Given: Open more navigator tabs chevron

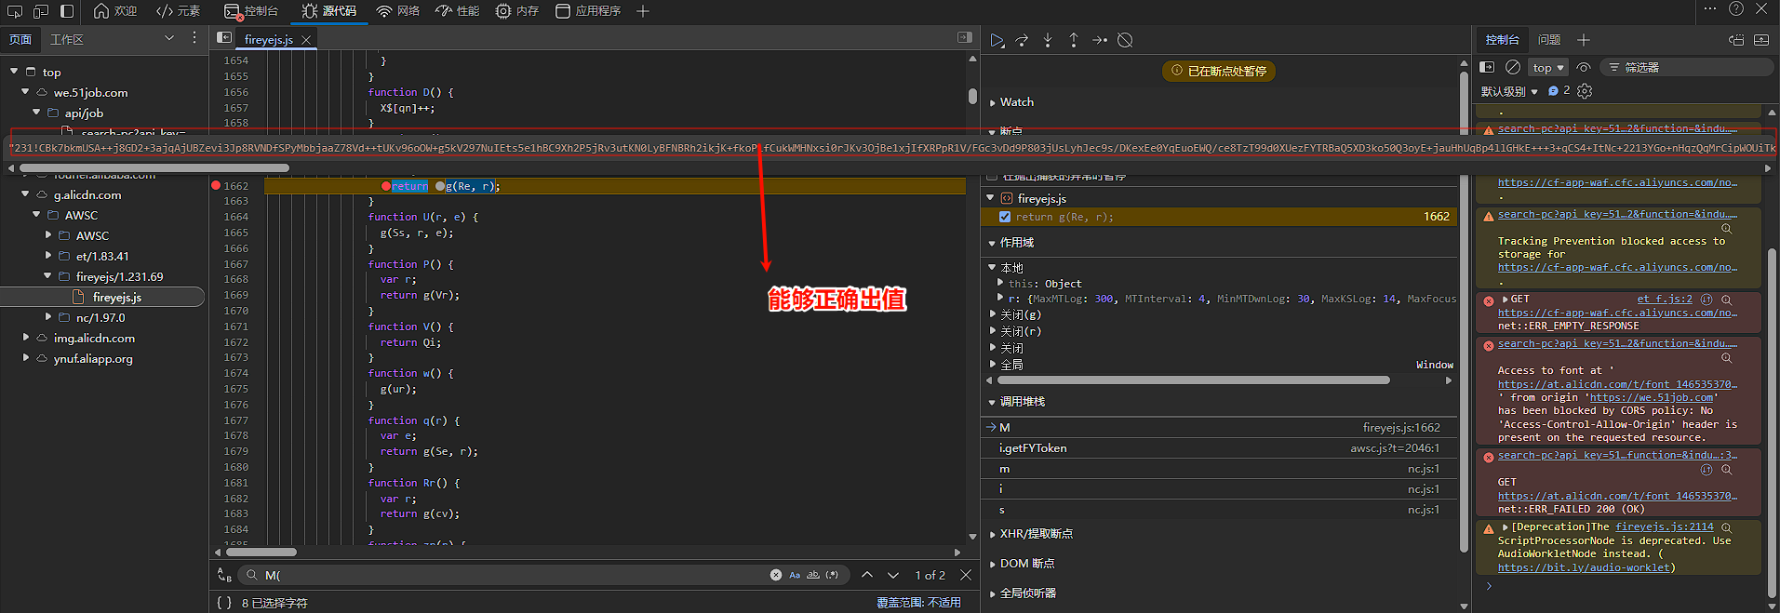Looking at the screenshot, I should 168,38.
